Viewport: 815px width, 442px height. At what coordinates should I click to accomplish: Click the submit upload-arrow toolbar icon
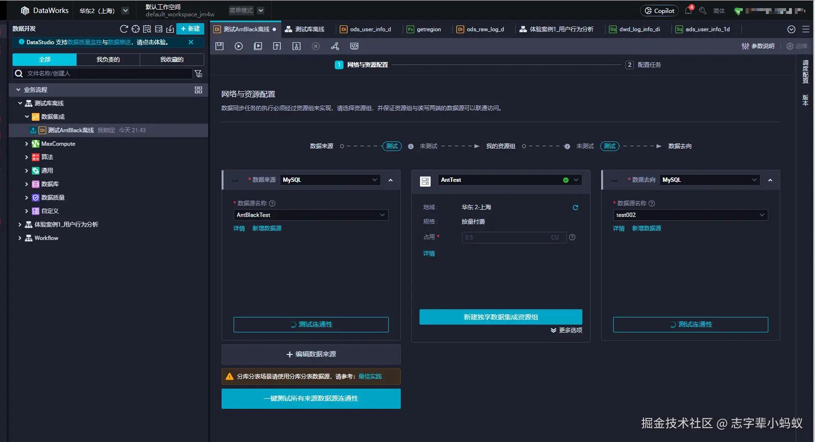coord(277,46)
